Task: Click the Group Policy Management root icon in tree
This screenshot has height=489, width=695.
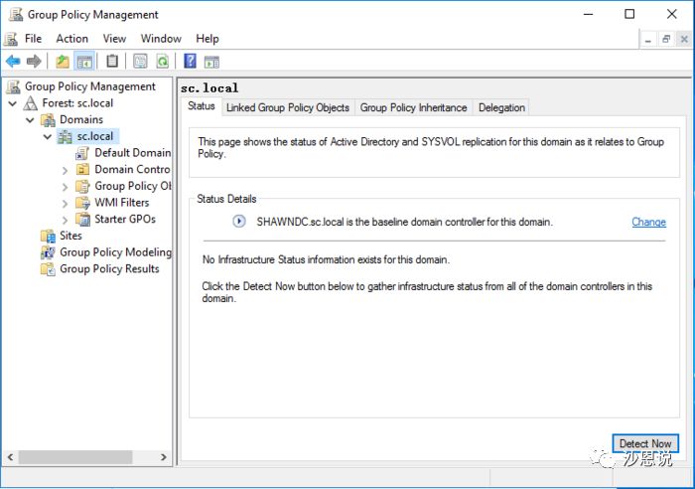Action: point(14,86)
